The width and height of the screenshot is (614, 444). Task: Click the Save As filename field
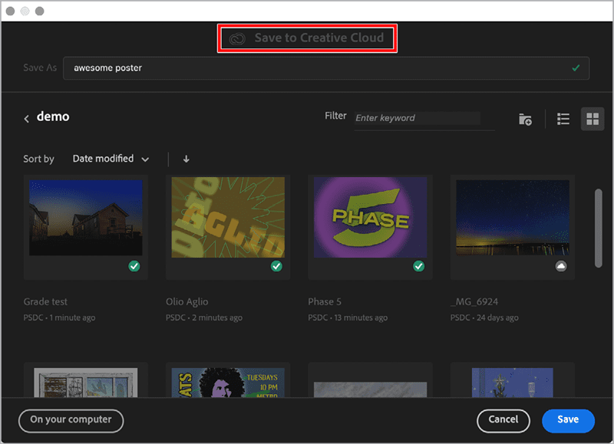326,68
